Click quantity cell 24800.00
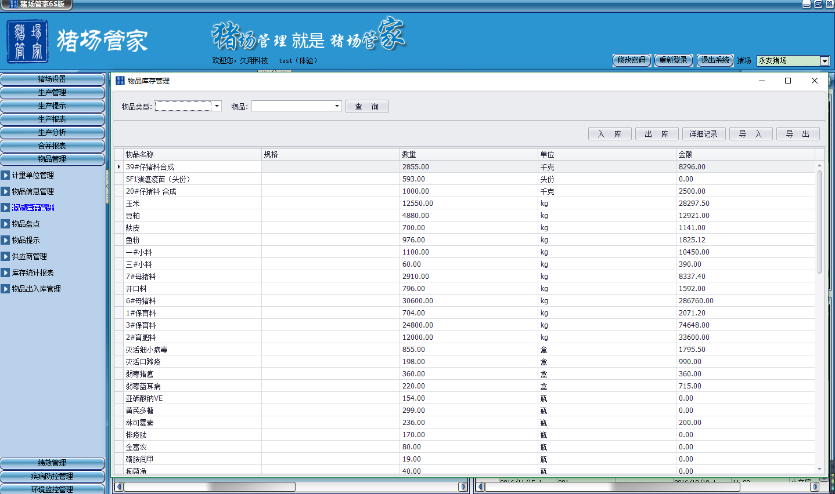 469,325
